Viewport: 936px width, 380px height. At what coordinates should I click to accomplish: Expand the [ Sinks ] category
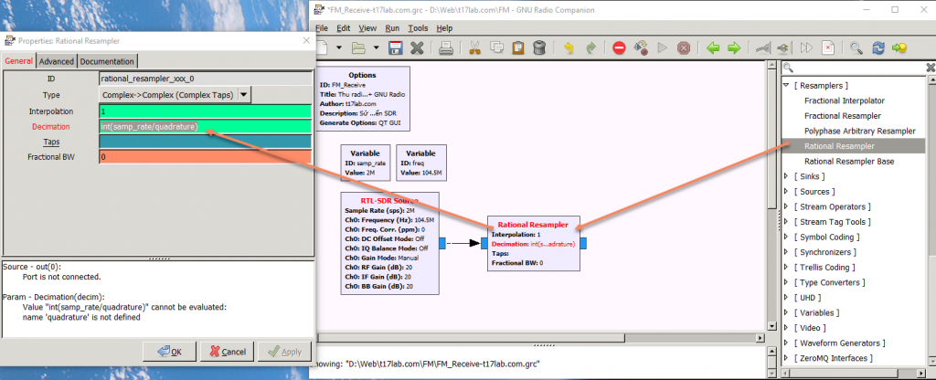tap(787, 176)
